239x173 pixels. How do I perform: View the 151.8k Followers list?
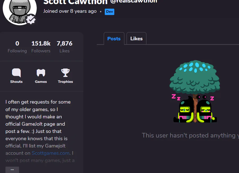coord(41,47)
